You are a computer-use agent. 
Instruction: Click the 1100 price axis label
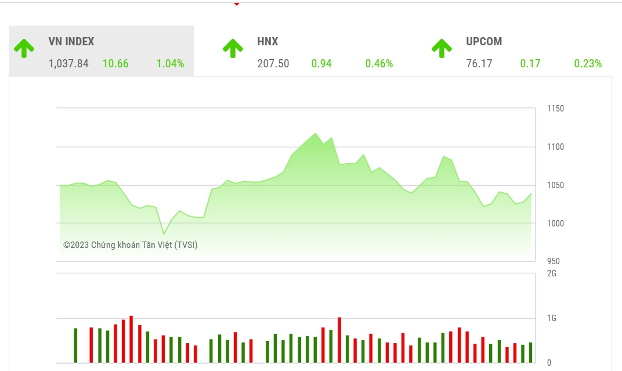(555, 147)
